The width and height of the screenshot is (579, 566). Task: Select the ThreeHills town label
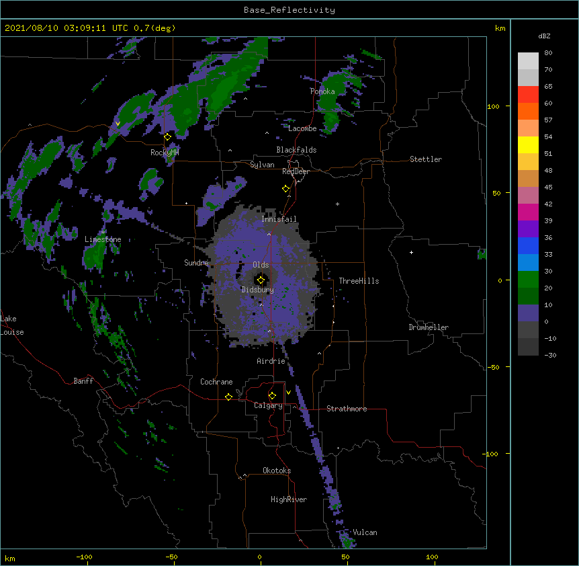pyautogui.click(x=359, y=281)
